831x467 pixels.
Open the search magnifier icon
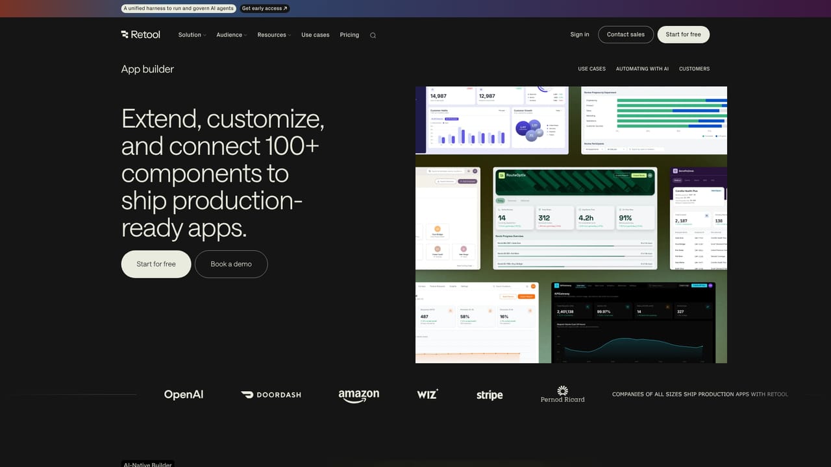click(x=373, y=35)
